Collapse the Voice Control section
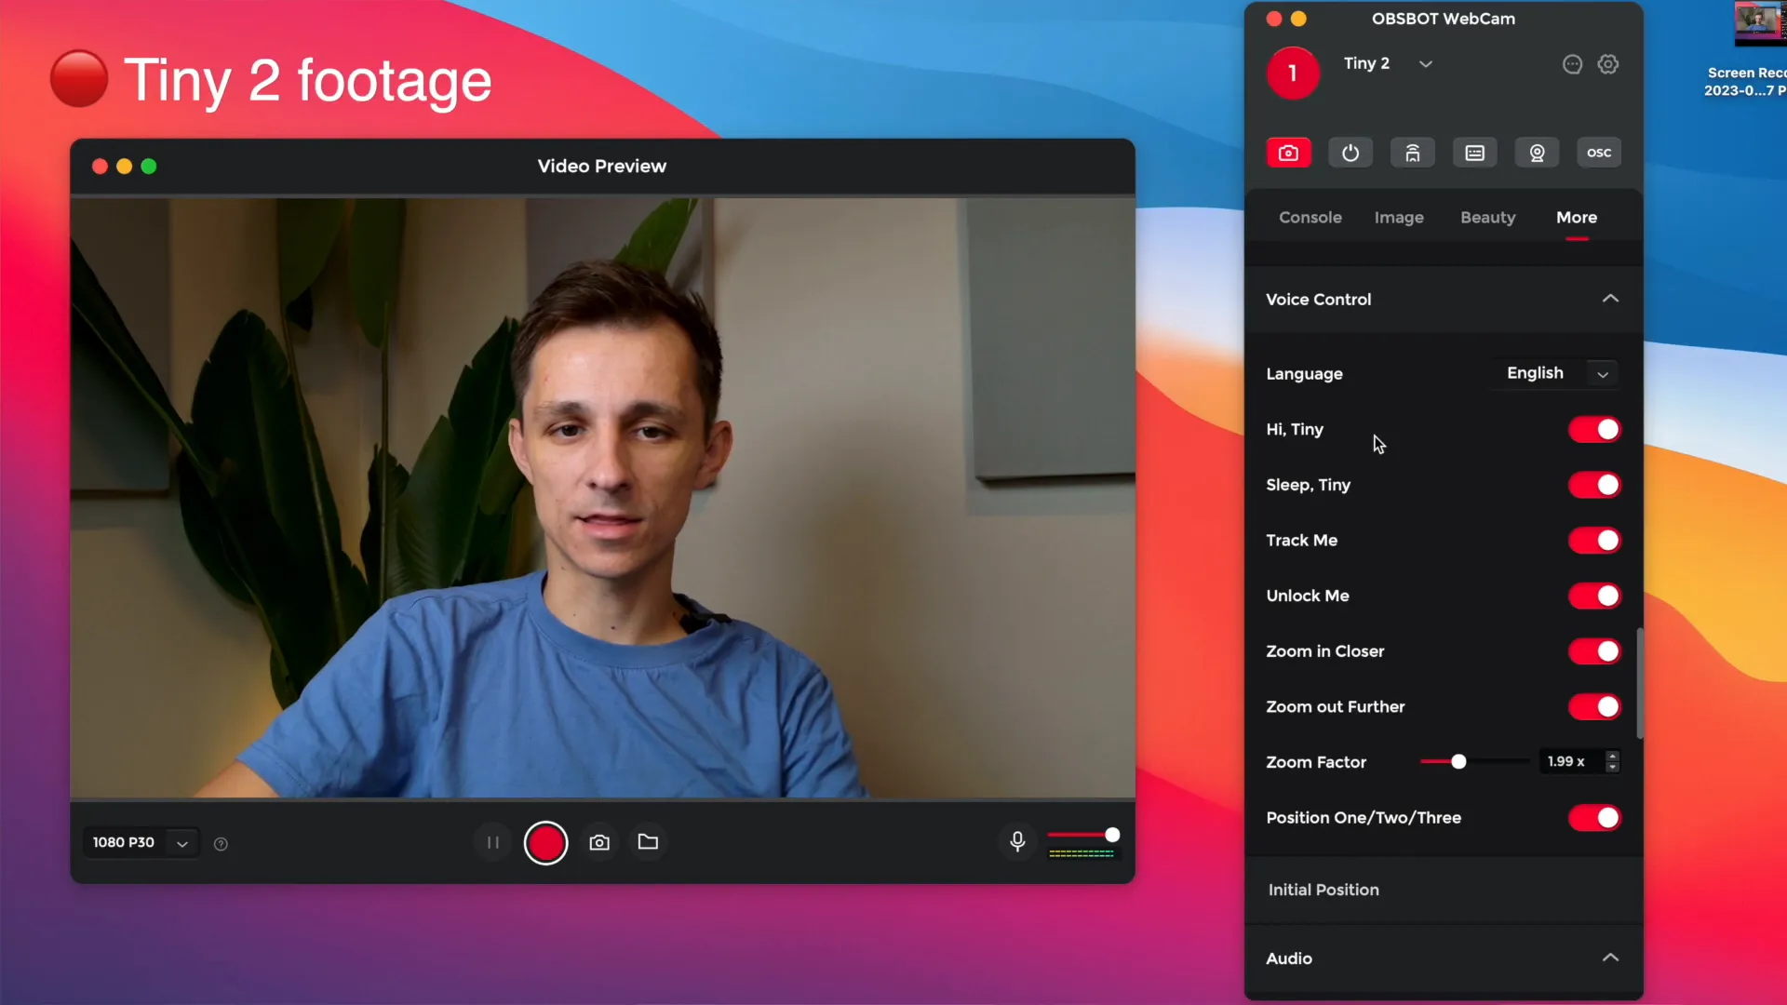The height and width of the screenshot is (1005, 1787). point(1610,299)
